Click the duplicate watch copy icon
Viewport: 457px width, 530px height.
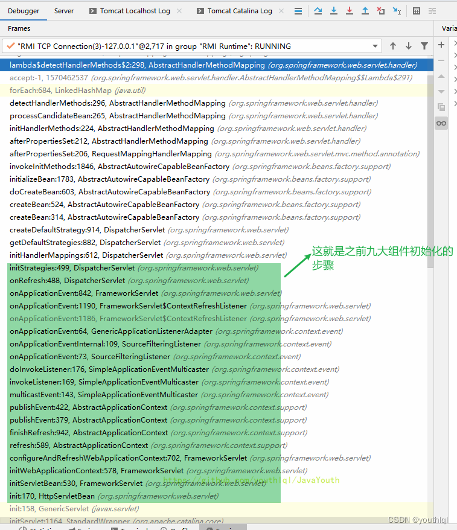[441, 107]
